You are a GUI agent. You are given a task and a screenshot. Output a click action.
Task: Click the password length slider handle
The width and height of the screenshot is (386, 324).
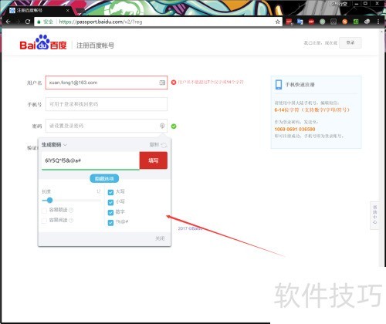(49, 200)
